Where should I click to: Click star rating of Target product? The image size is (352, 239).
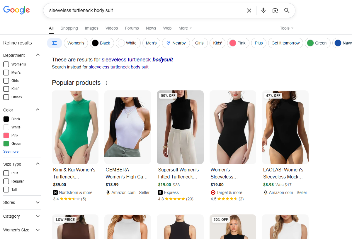227,199
